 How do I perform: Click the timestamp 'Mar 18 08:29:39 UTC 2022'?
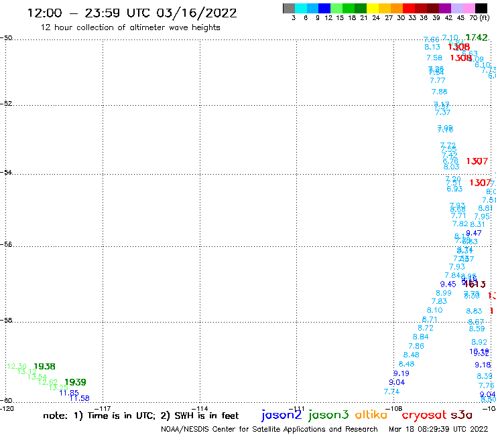coord(438,429)
